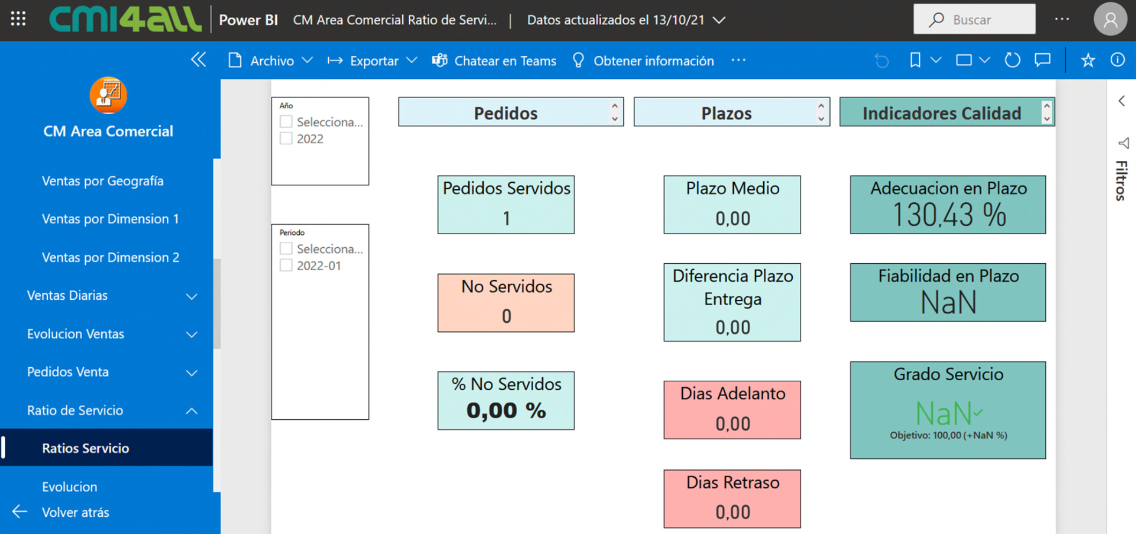The image size is (1136, 534).
Task: Collapse the Ratio de Servicio section
Action: [x=191, y=411]
